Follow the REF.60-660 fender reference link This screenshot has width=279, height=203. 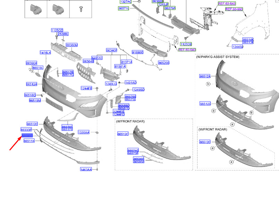click(x=234, y=9)
